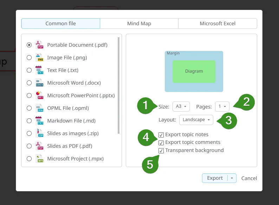Viewport: 279px width, 205px height.
Task: Click the PDF icon for Portable Document
Action: [39, 45]
